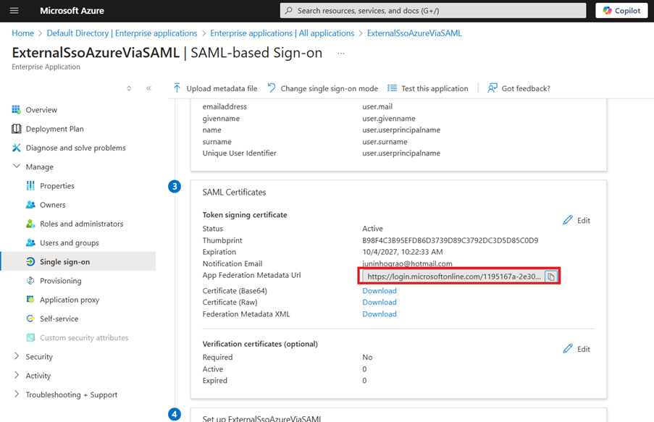
Task: Click the Change single sign-on mode undo icon
Action: click(x=272, y=88)
